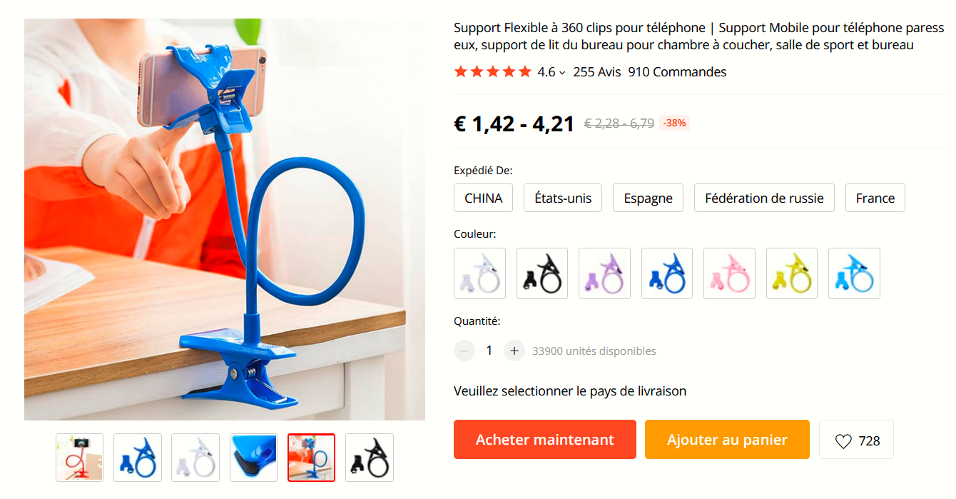The width and height of the screenshot is (956, 499).
Task: Choose the yellow holder color option
Action: 792,273
